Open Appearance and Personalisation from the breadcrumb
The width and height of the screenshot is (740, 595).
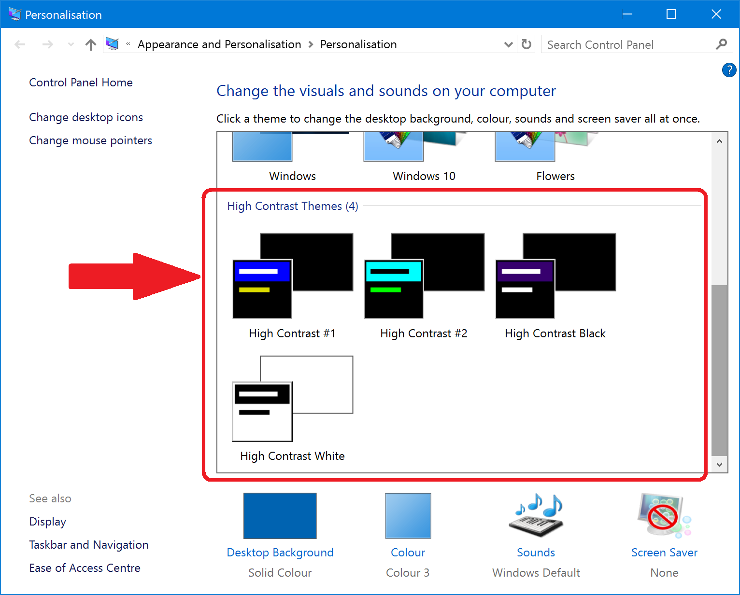click(x=219, y=44)
